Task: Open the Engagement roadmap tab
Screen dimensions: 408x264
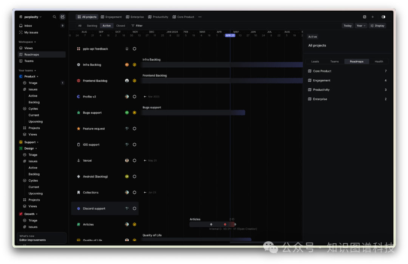Action: coord(111,17)
